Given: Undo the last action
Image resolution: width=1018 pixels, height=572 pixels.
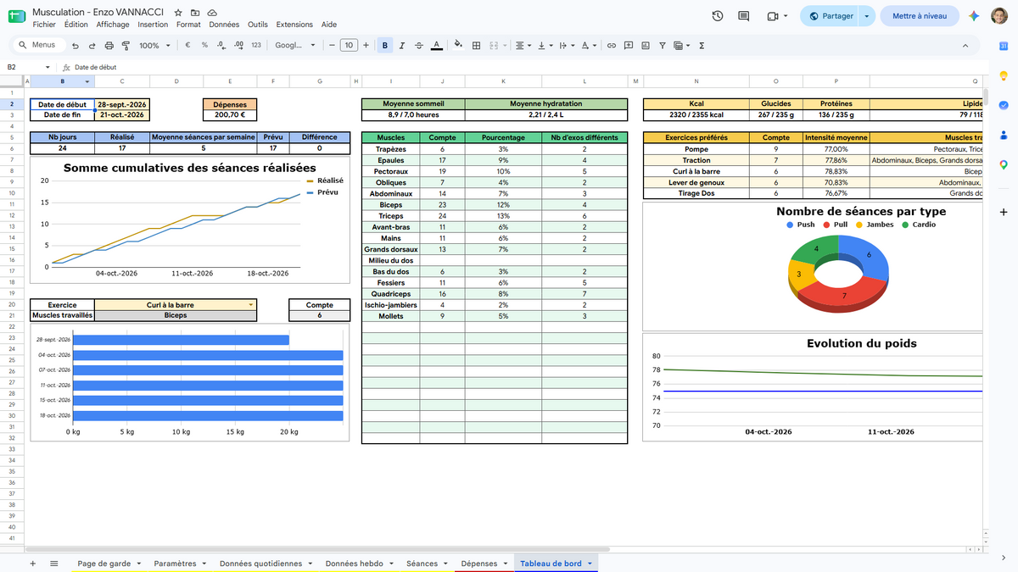Looking at the screenshot, I should point(76,46).
